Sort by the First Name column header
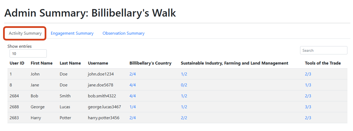The width and height of the screenshot is (353, 131). (x=42, y=63)
